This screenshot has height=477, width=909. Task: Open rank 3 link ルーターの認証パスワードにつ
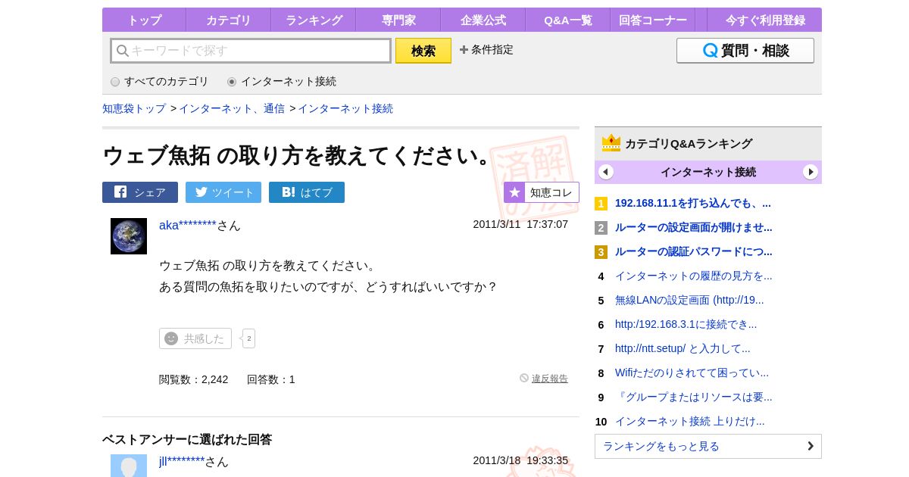pos(694,251)
